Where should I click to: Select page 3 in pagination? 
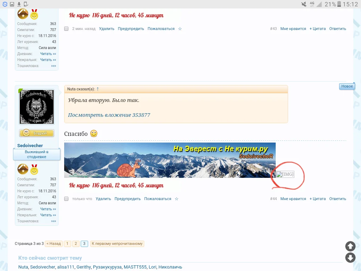84,243
